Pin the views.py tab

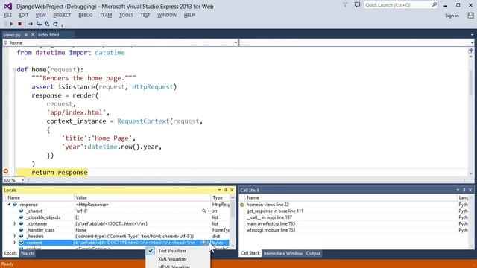(x=26, y=35)
